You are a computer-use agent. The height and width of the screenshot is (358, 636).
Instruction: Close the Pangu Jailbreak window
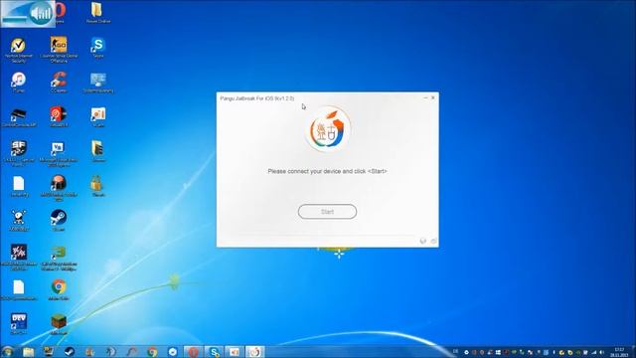click(x=433, y=97)
